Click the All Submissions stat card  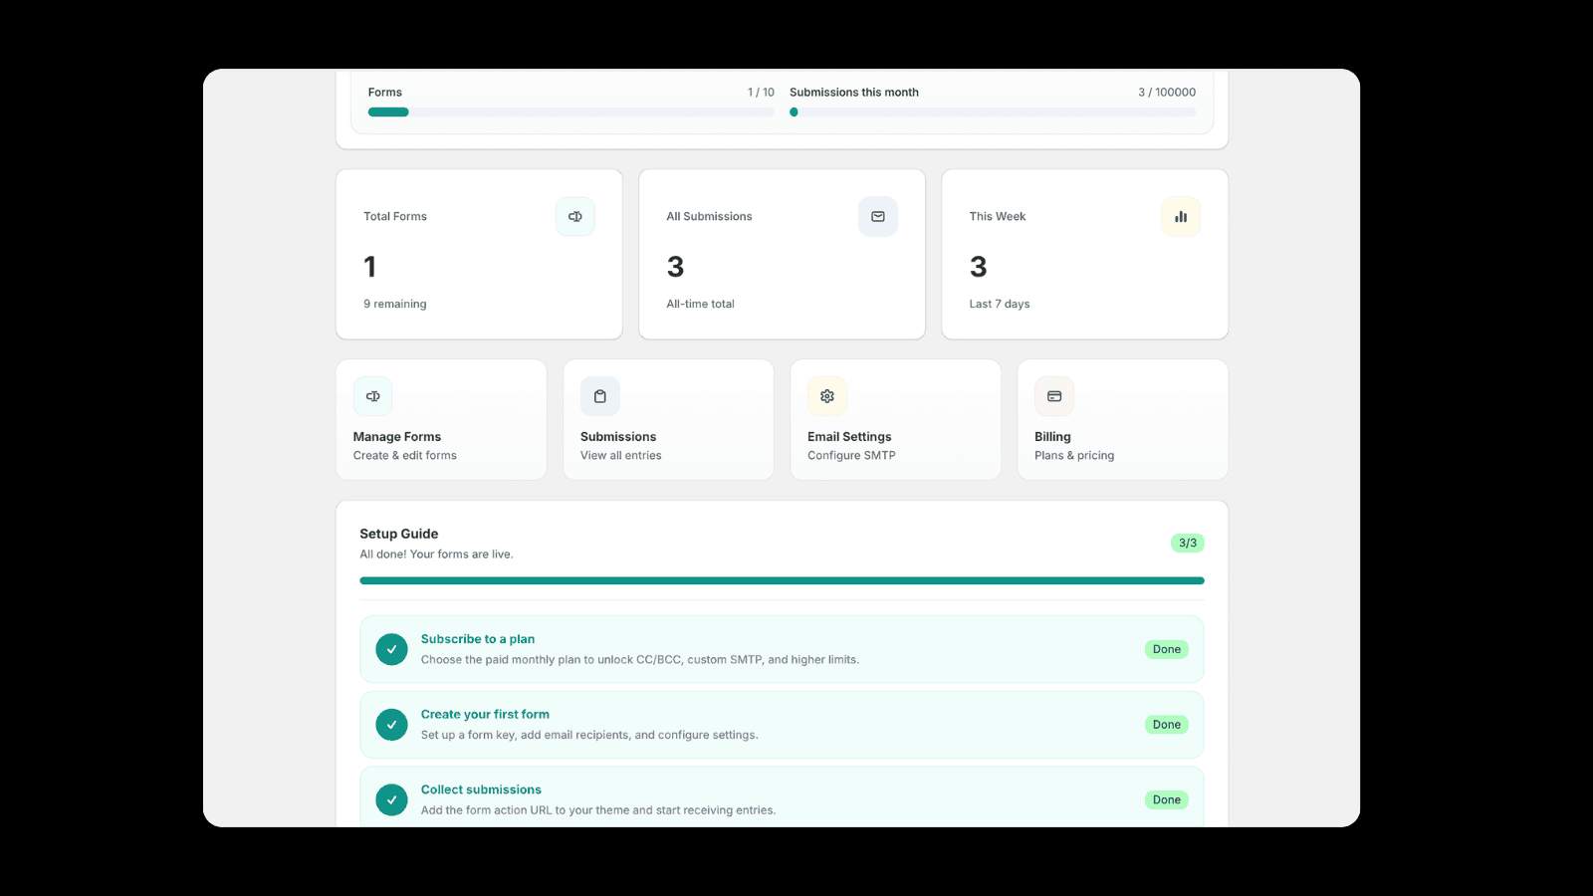tap(782, 254)
